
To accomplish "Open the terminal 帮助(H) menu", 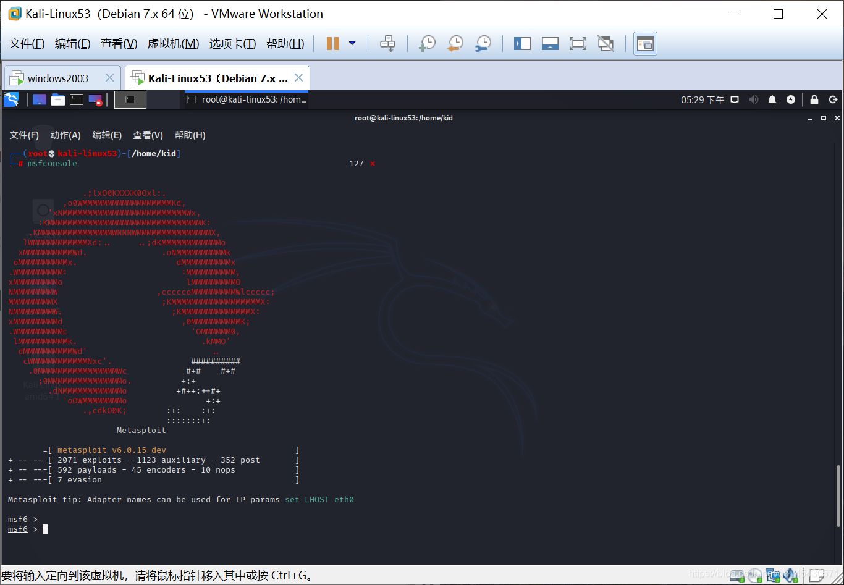I will pos(190,135).
